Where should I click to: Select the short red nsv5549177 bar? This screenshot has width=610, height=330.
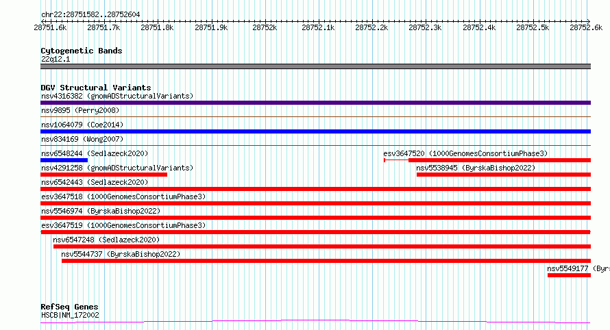click(569, 275)
